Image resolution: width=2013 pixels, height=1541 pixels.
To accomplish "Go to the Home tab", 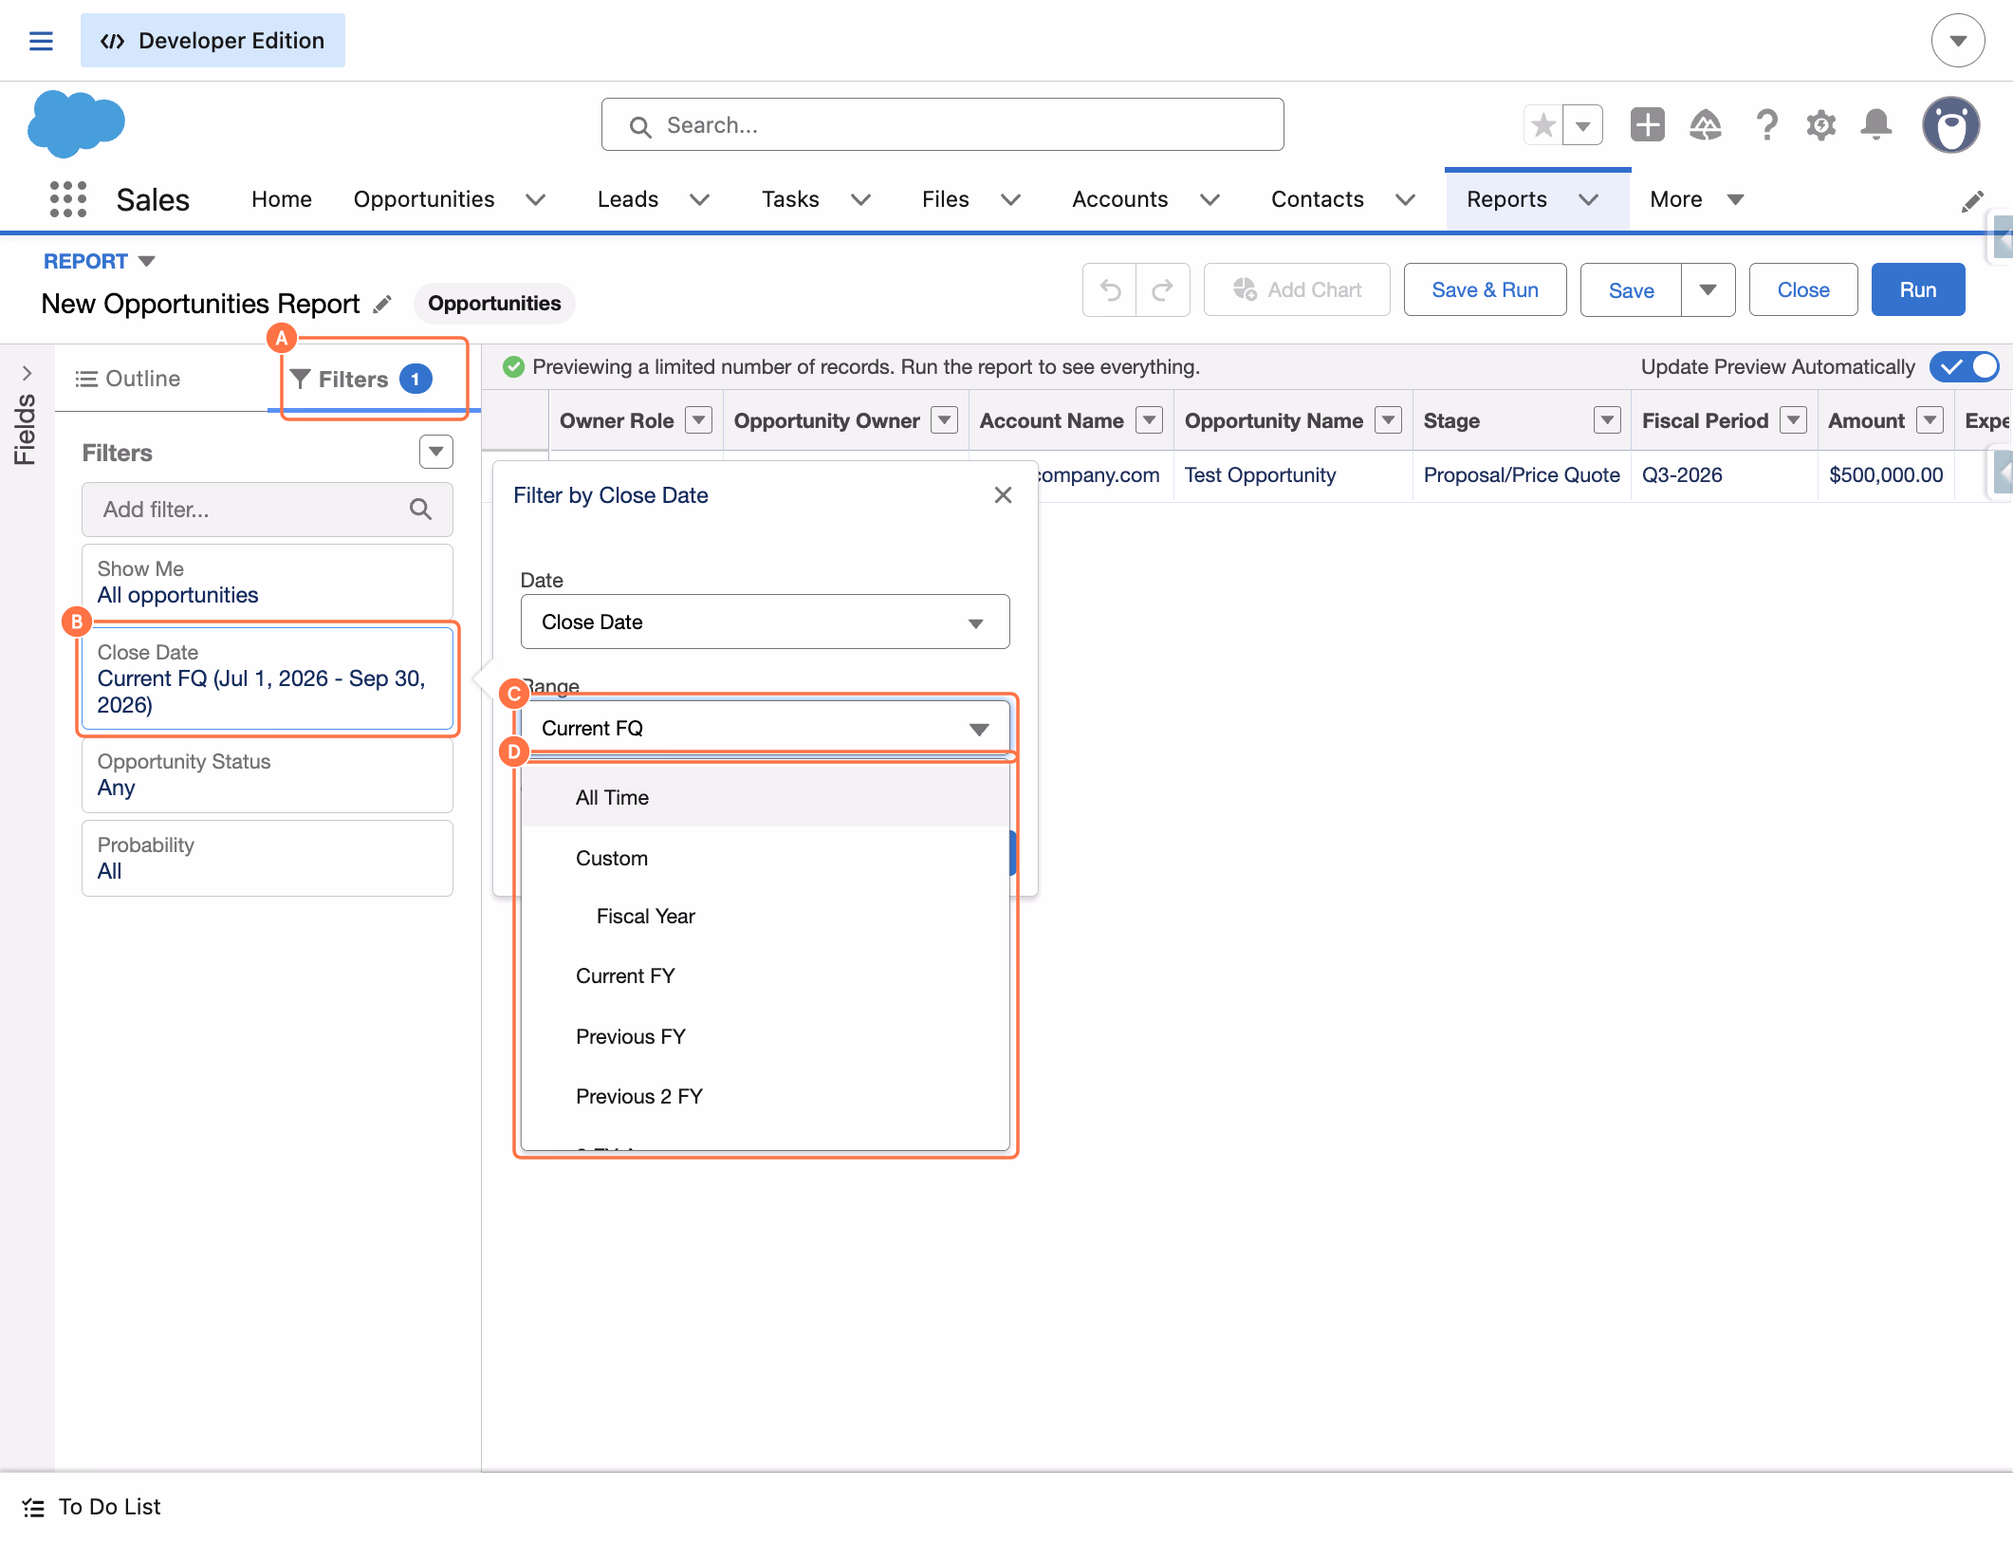I will 282,199.
